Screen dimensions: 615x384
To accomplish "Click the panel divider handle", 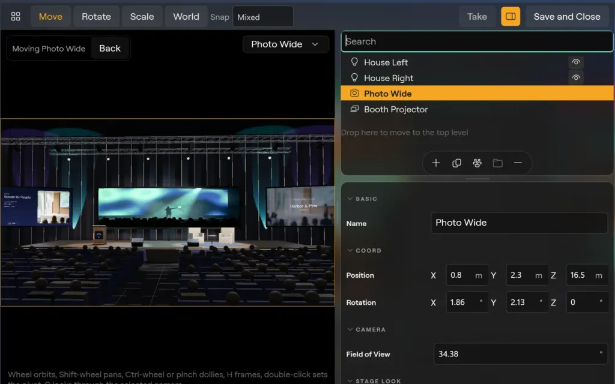I will (477, 179).
